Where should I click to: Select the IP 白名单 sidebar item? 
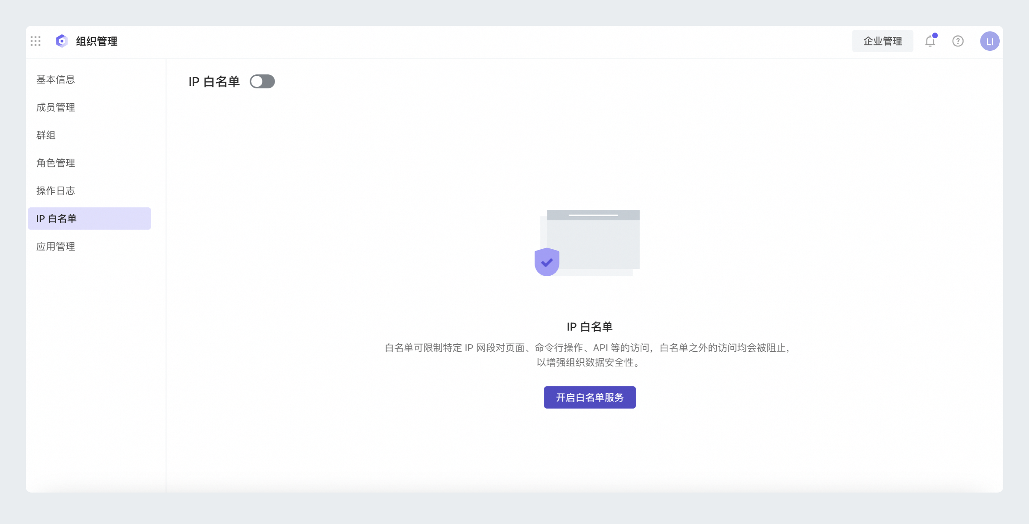89,218
